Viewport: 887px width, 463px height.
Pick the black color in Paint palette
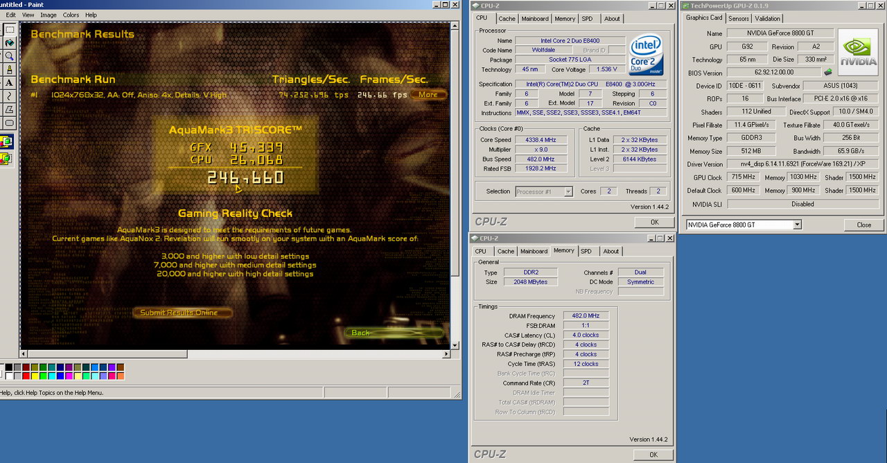pos(9,367)
